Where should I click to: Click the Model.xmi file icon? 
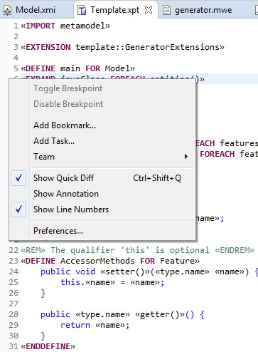tap(7, 10)
